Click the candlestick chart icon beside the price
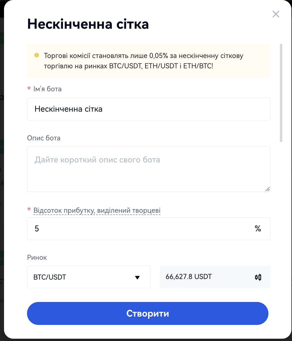 (x=258, y=277)
